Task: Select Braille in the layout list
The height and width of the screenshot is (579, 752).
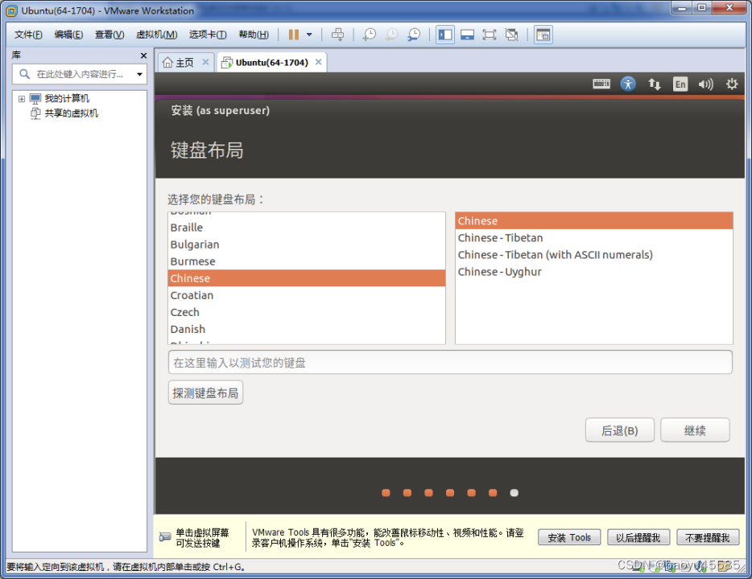Action: 307,228
